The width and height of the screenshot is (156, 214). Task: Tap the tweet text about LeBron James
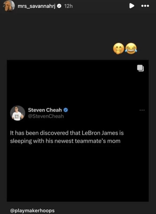click(x=67, y=137)
